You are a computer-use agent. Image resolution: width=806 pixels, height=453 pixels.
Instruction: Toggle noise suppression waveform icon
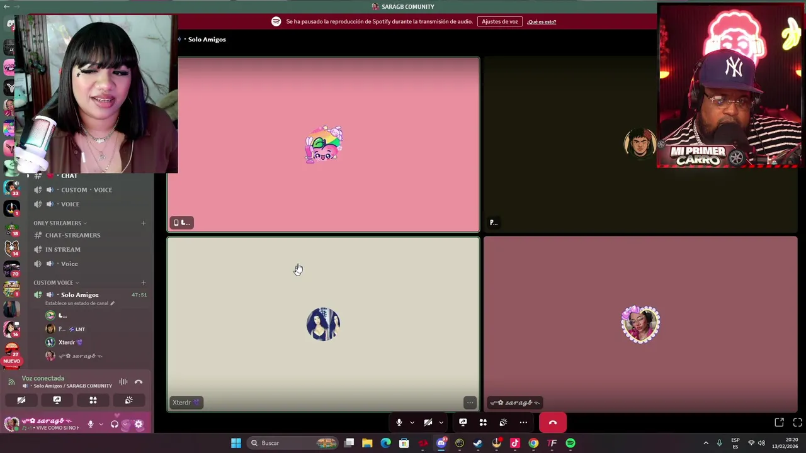pos(123,382)
